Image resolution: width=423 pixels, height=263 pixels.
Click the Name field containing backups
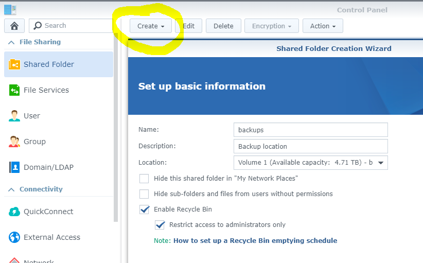[310, 130]
